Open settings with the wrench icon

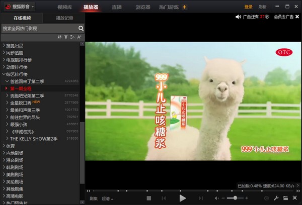tap(276, 198)
